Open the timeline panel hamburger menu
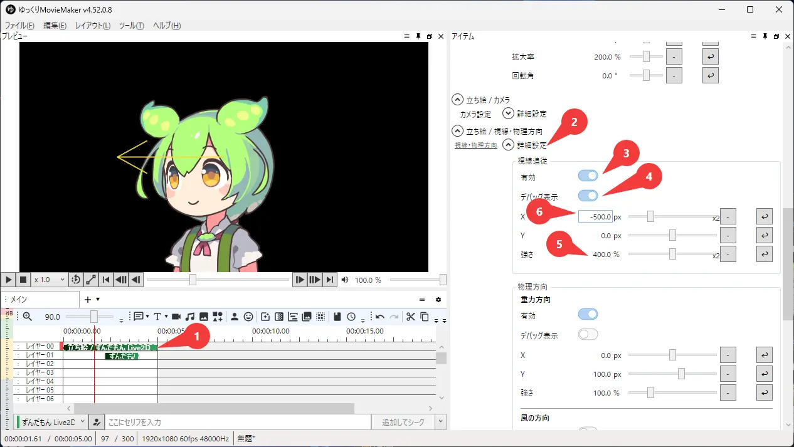Viewport: 794px width, 447px height. click(x=422, y=300)
